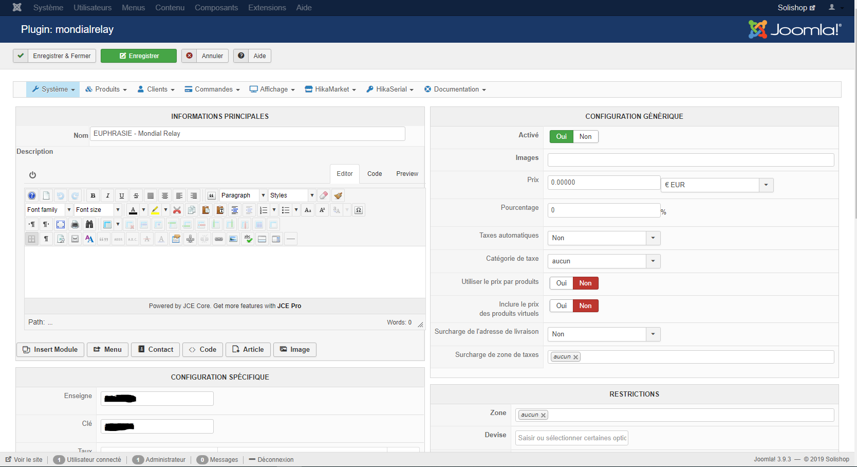Image resolution: width=857 pixels, height=467 pixels.
Task: Click the fullscreen editor icon
Action: coord(61,224)
